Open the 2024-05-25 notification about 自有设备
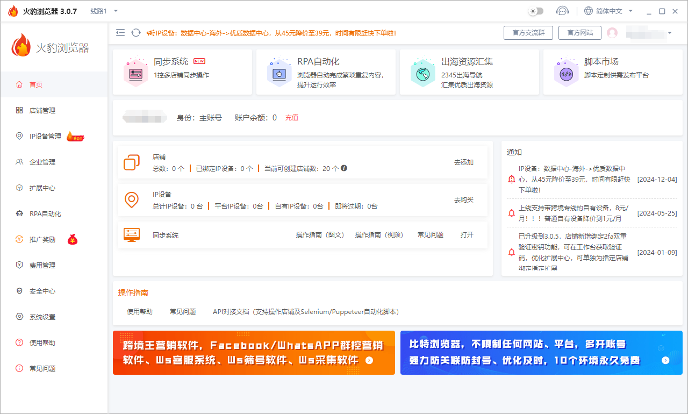The height and width of the screenshot is (414, 688). 592,213
